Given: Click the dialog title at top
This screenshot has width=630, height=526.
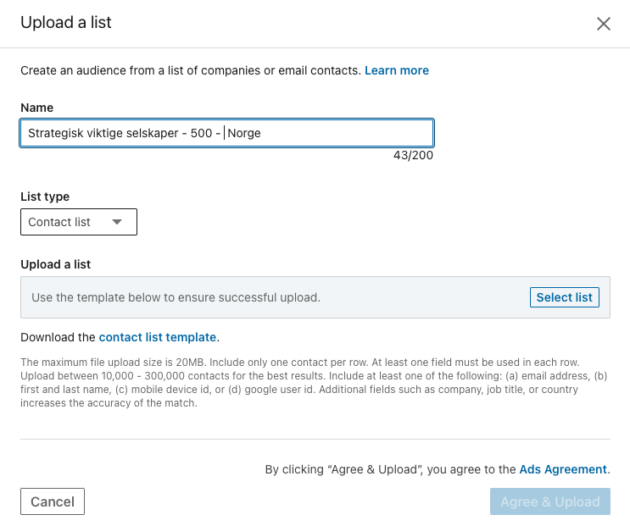Looking at the screenshot, I should (x=66, y=23).
